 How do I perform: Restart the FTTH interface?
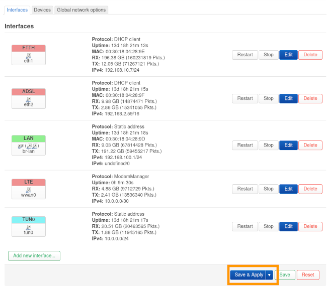(245, 55)
